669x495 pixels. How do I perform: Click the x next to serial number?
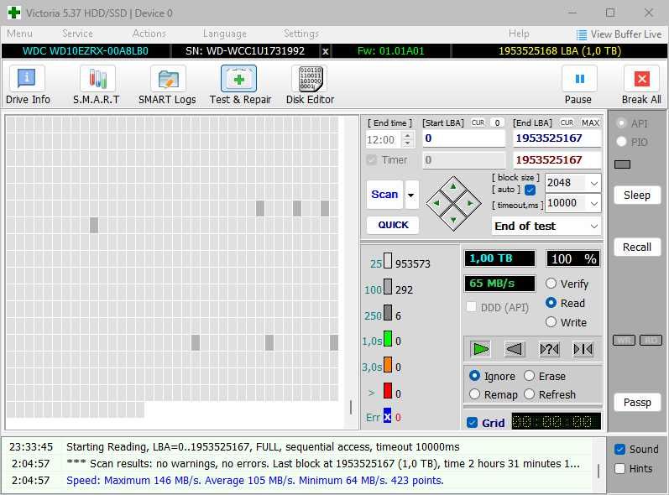tap(326, 51)
